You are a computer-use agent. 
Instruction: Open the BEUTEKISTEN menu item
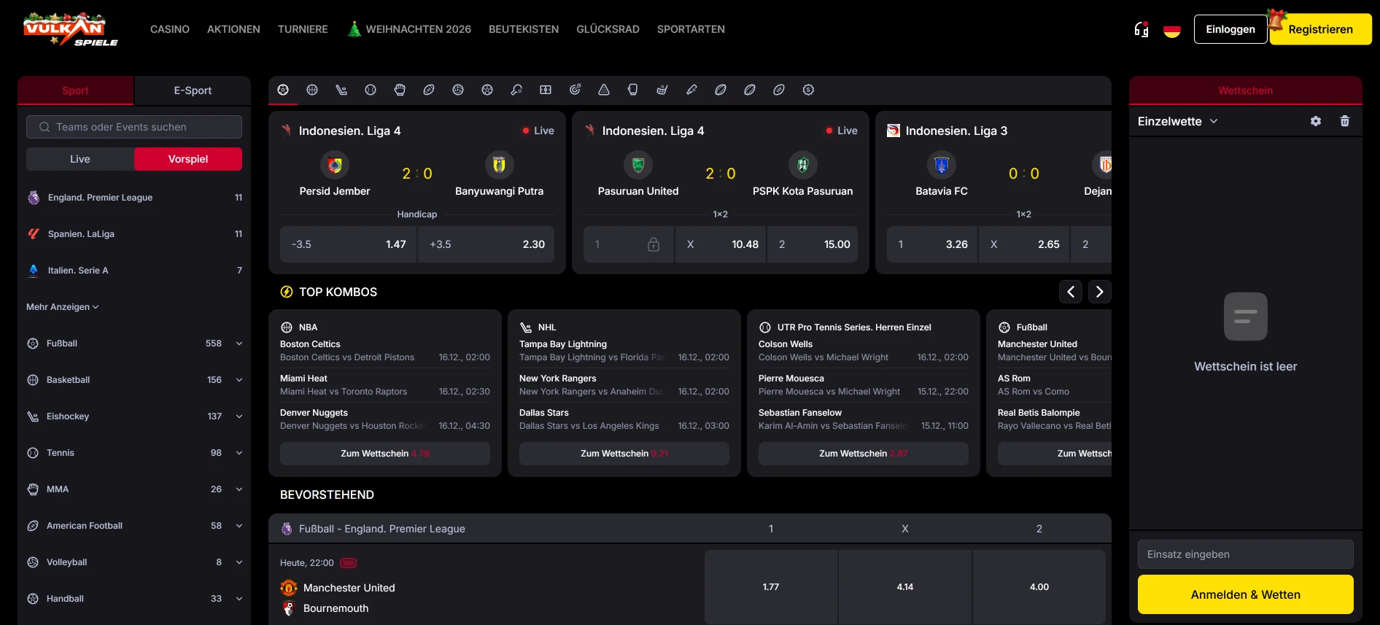coord(524,29)
